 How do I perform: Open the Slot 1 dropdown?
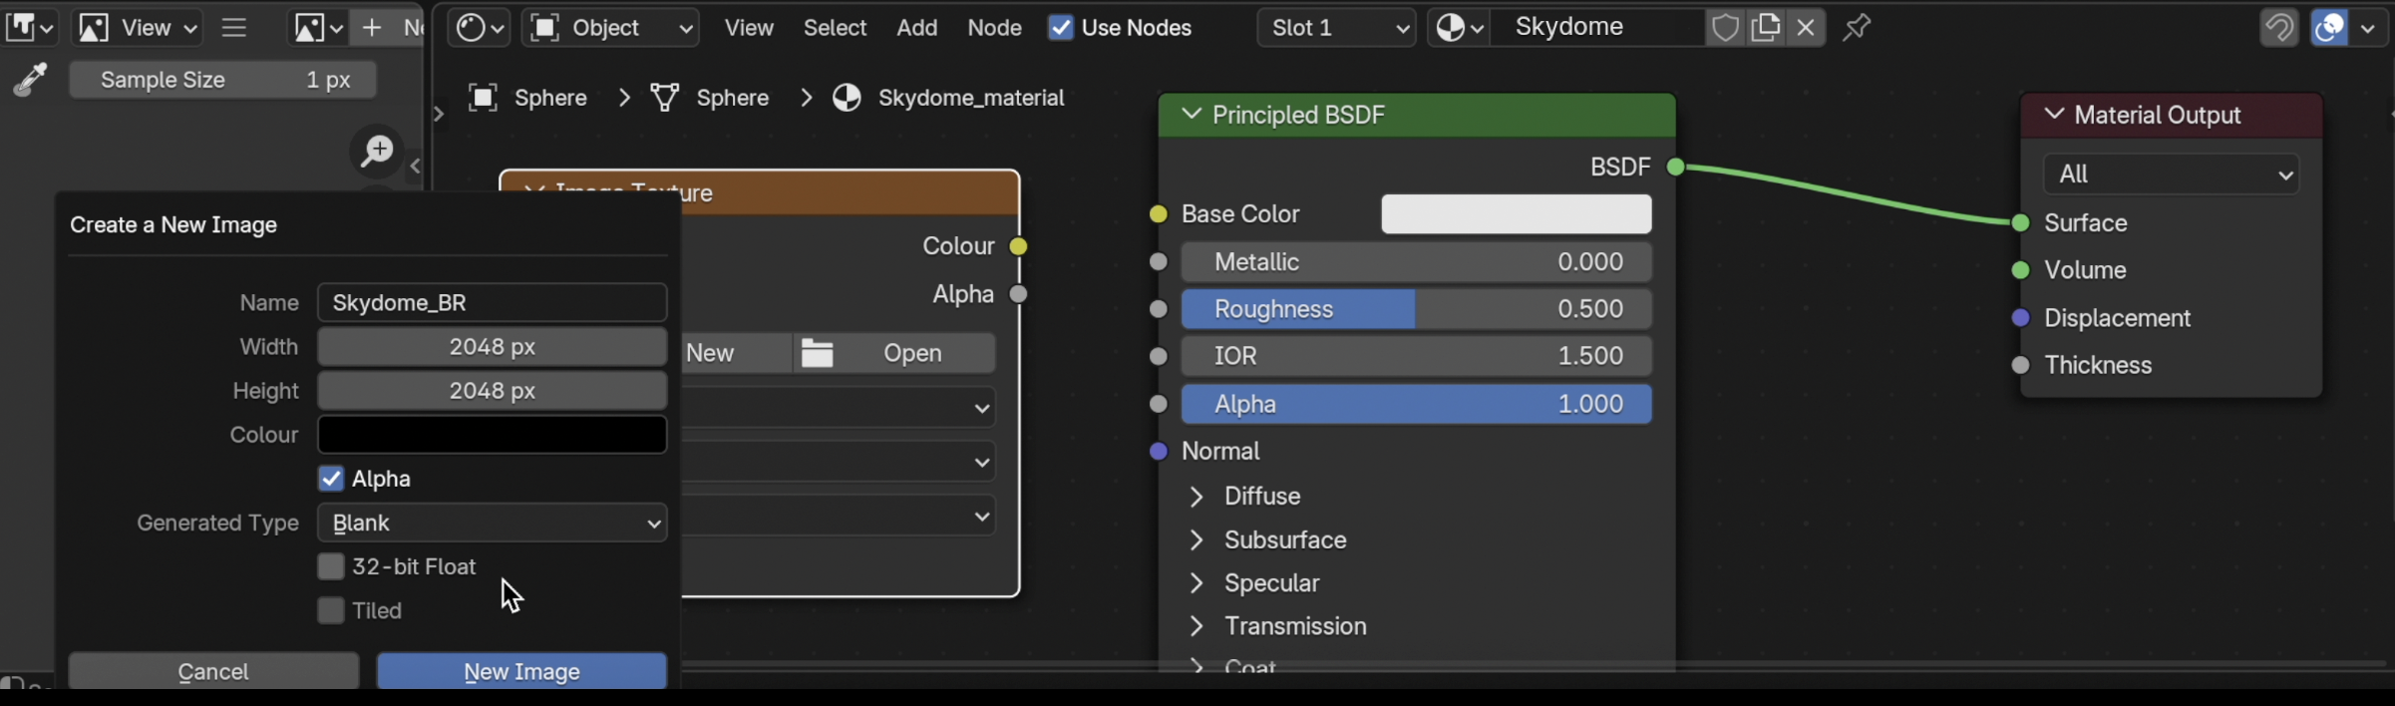coord(1335,28)
